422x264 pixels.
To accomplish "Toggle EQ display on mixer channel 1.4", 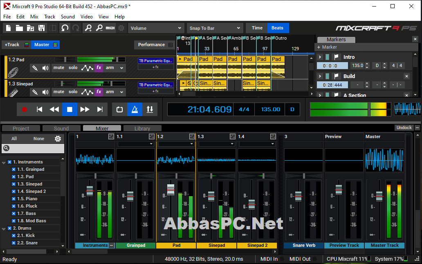I will tap(273, 136).
